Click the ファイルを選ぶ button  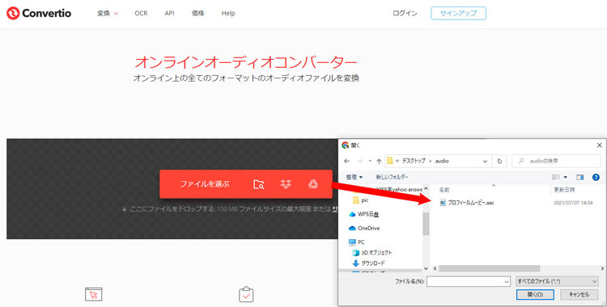tap(205, 184)
